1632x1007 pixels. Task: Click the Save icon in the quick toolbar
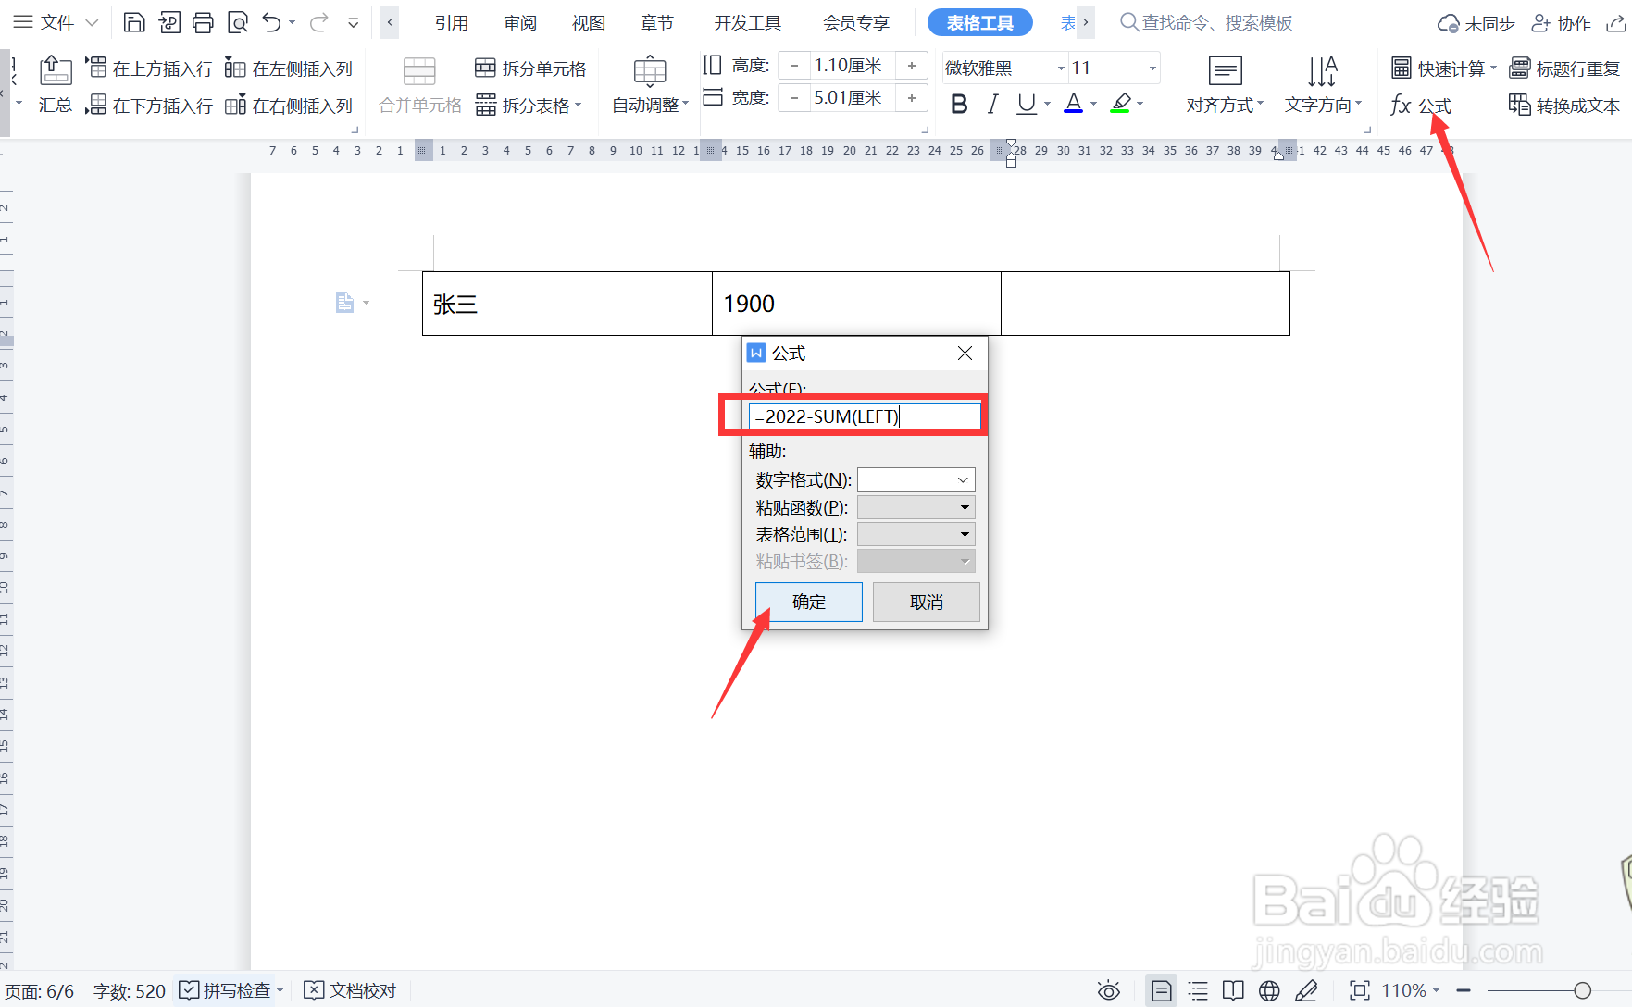tap(134, 22)
